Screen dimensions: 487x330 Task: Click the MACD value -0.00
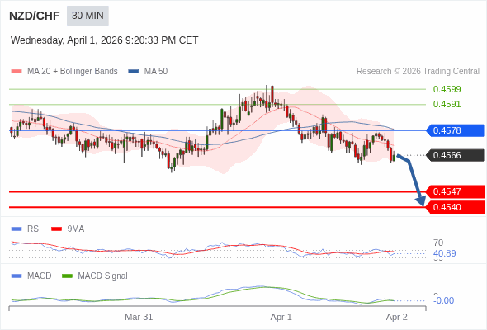(x=444, y=300)
